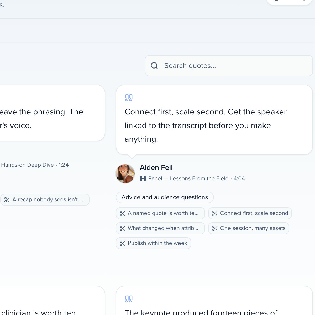The height and width of the screenshot is (315, 315).
Task: Open Panel — Lessons From the Field session
Action: click(188, 178)
